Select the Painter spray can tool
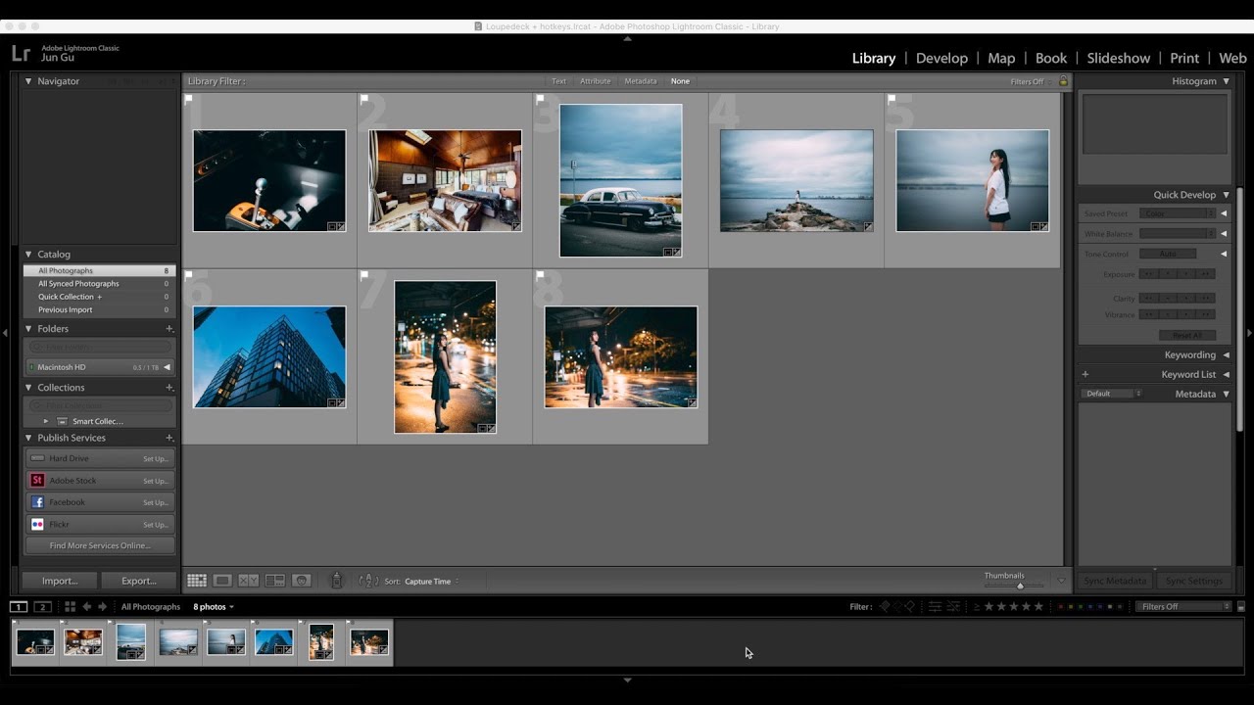This screenshot has width=1254, height=705. coord(337,581)
